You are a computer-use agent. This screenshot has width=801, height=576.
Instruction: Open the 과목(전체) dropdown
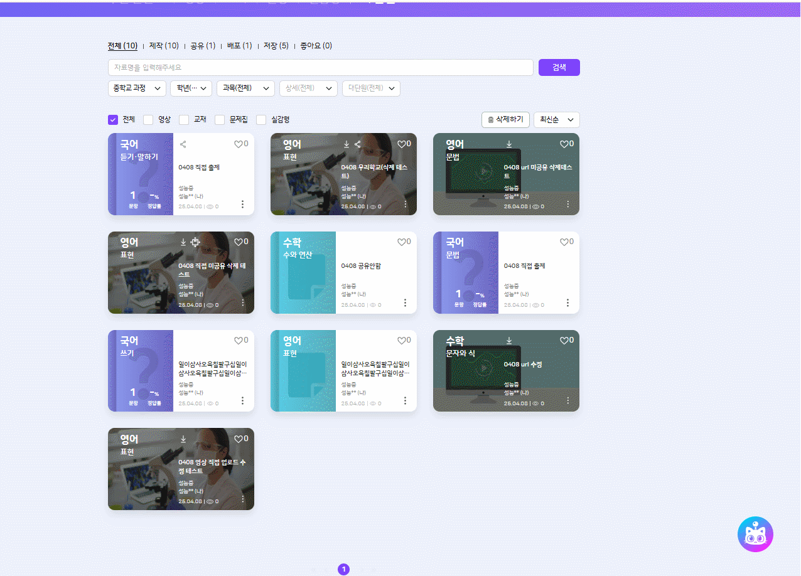pyautogui.click(x=245, y=88)
